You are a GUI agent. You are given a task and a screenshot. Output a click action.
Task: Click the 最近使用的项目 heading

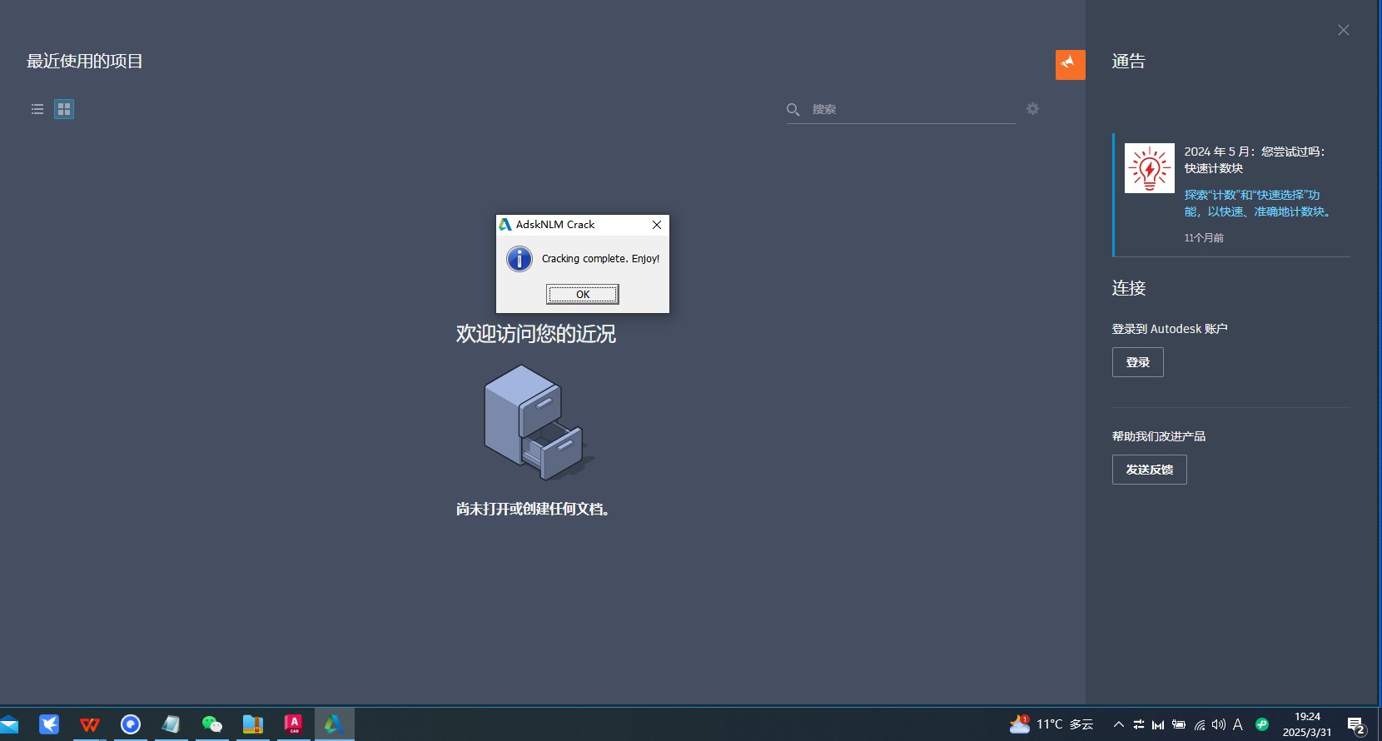85,61
